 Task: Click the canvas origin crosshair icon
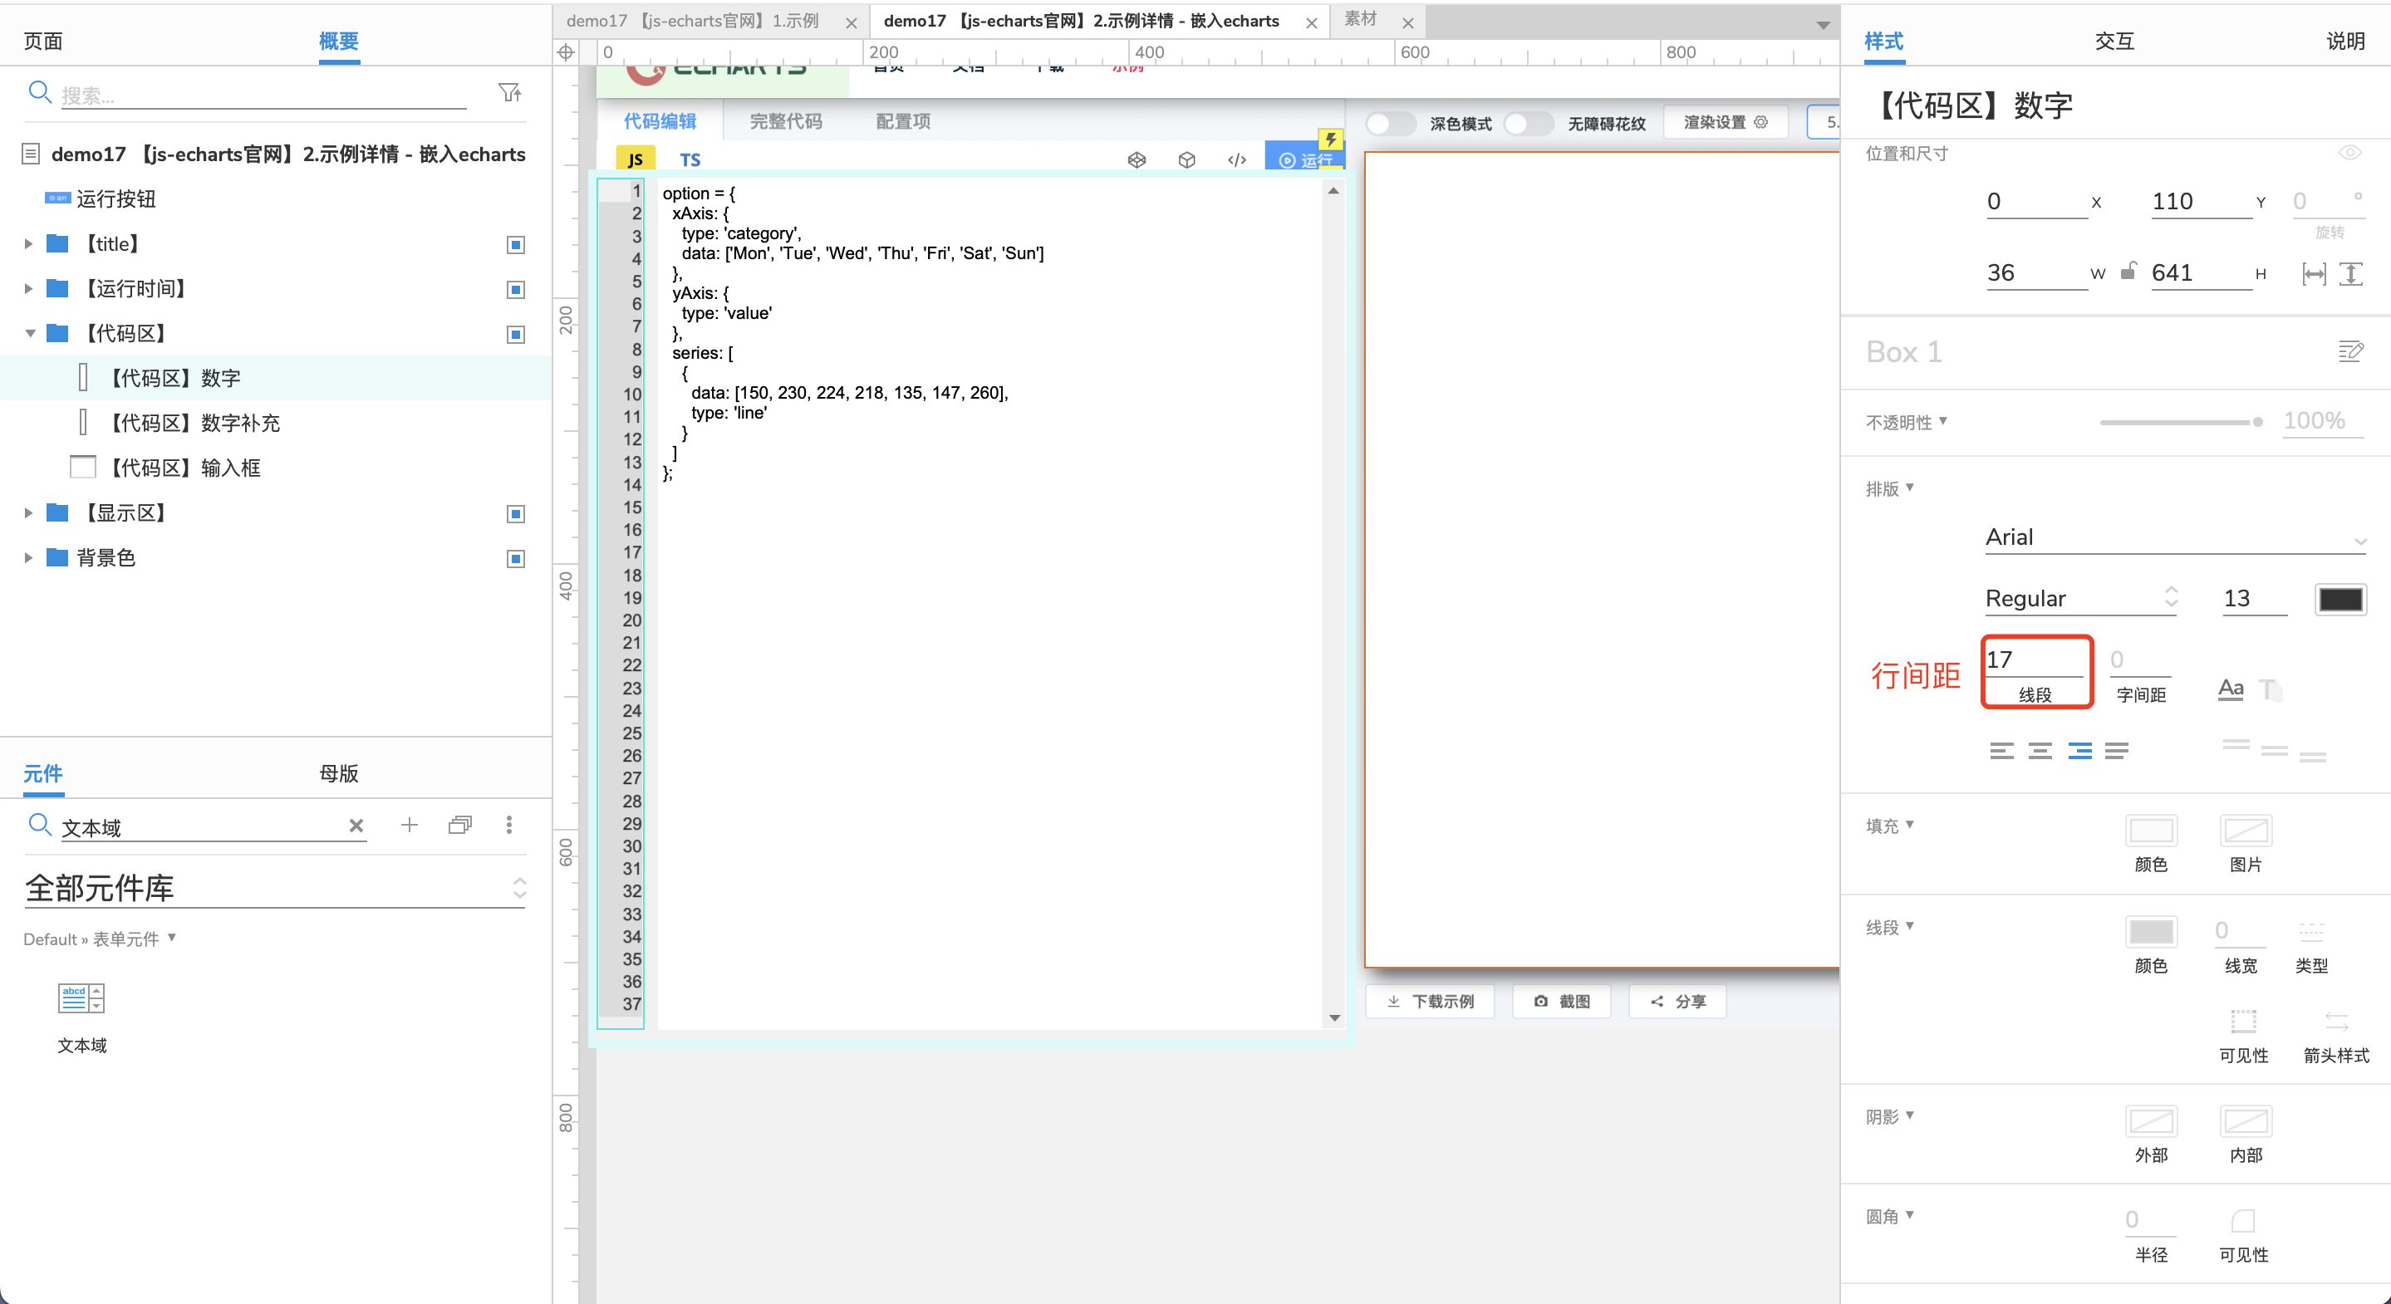point(565,53)
